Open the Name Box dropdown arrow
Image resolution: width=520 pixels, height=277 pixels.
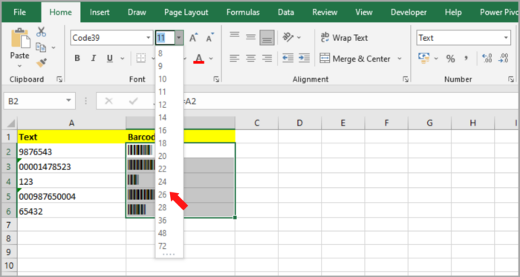pos(68,101)
